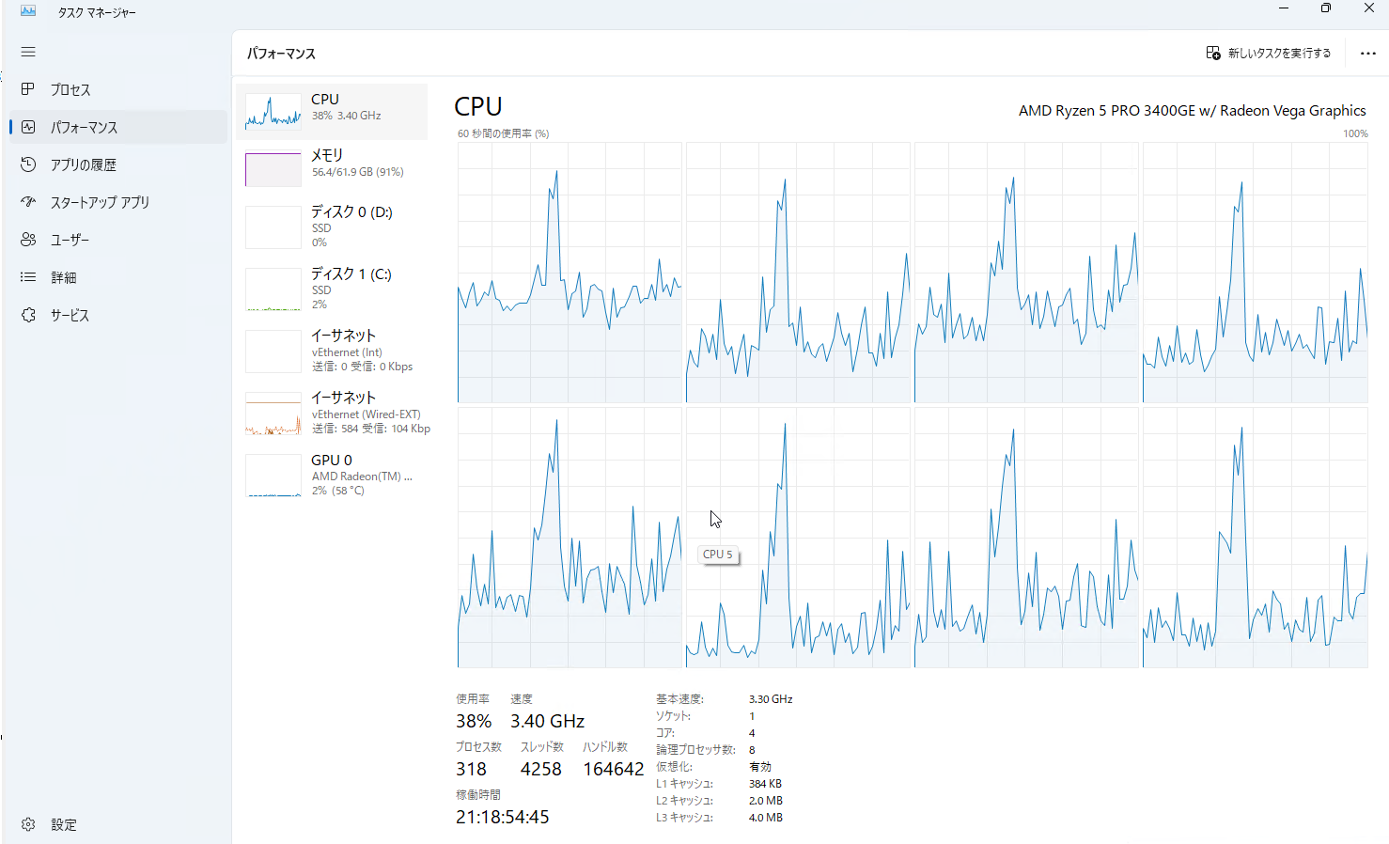The image size is (1389, 844).
Task: Click the 3.40 GHz 速度 value
Action: pos(548,721)
